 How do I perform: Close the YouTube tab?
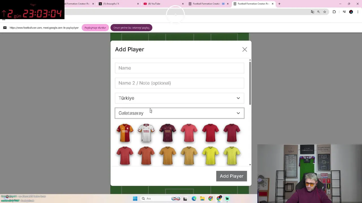click(183, 4)
